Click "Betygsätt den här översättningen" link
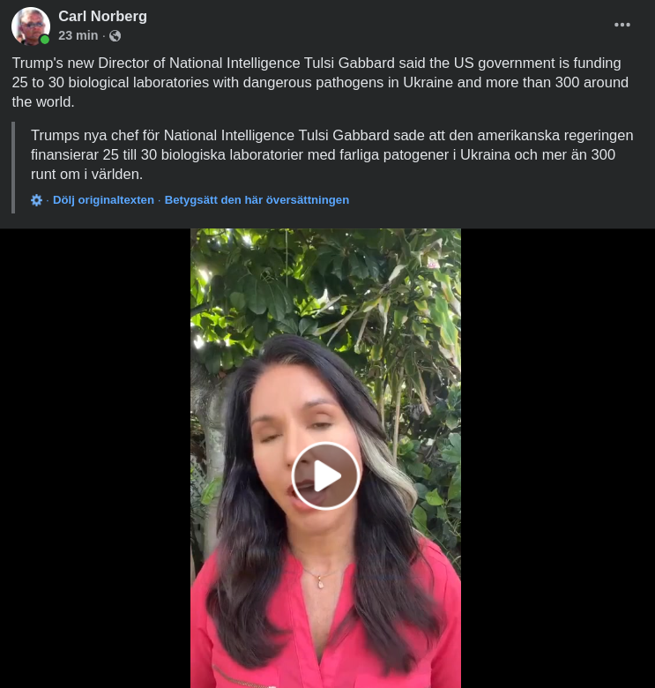Screen dimensions: 655x688 (257, 200)
